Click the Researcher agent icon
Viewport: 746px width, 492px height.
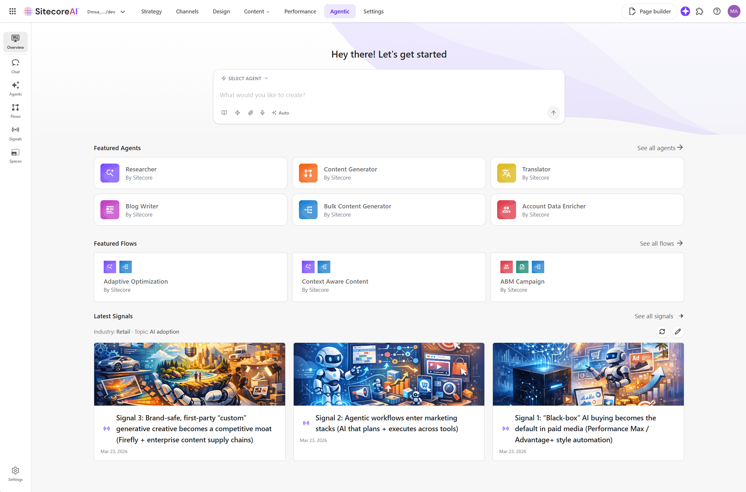point(110,173)
